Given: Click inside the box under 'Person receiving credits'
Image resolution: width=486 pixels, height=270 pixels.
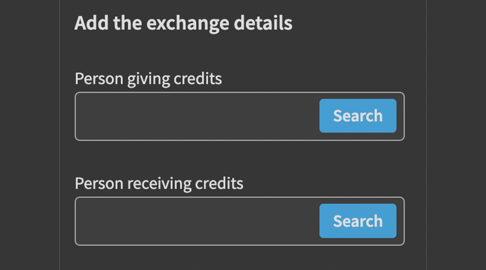Looking at the screenshot, I should coord(197,221).
